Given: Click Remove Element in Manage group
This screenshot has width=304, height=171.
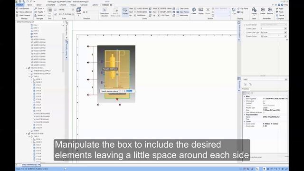Looking at the screenshot, I should 24,12.
